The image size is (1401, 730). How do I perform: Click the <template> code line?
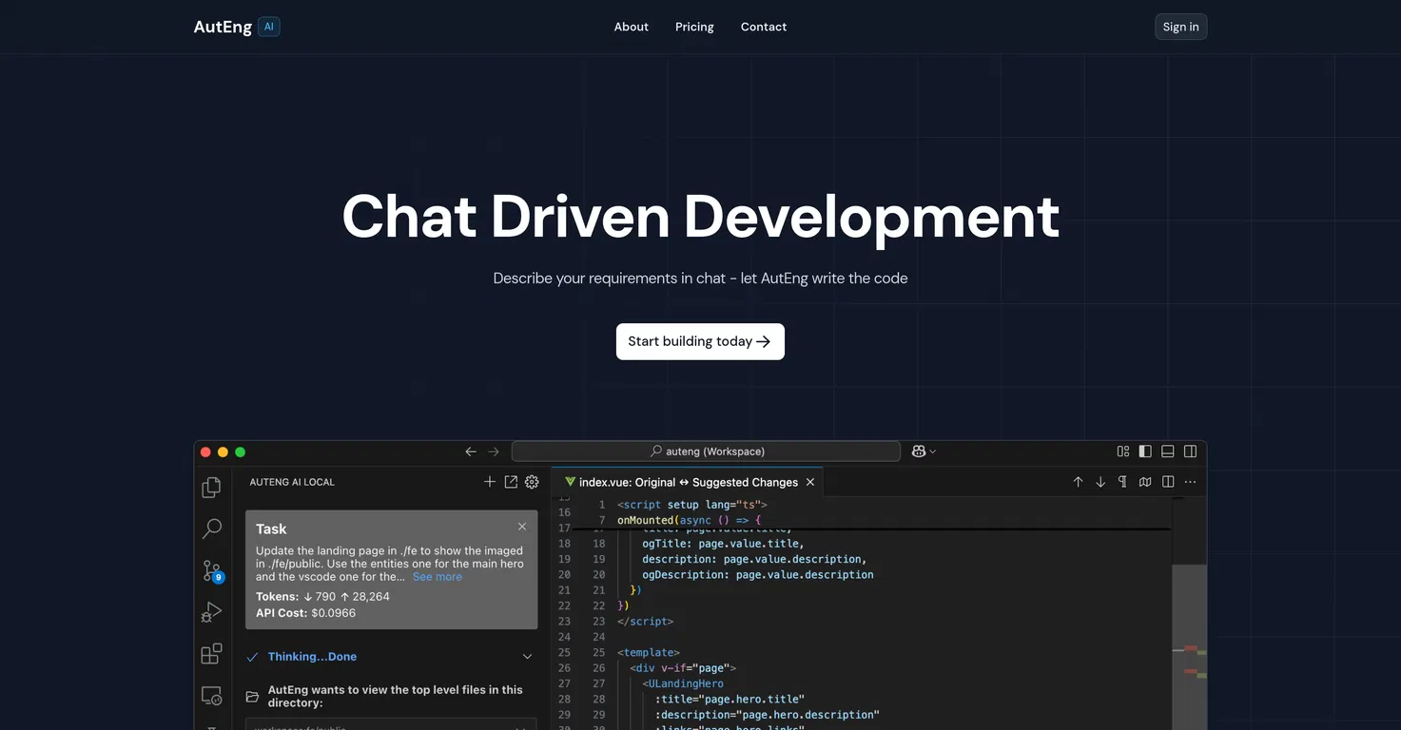click(649, 653)
